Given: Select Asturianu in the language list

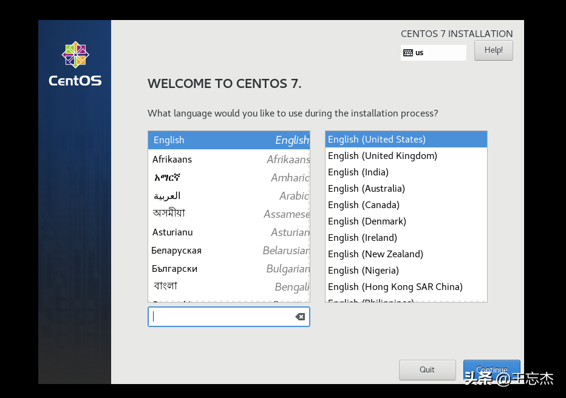Looking at the screenshot, I should click(x=229, y=232).
